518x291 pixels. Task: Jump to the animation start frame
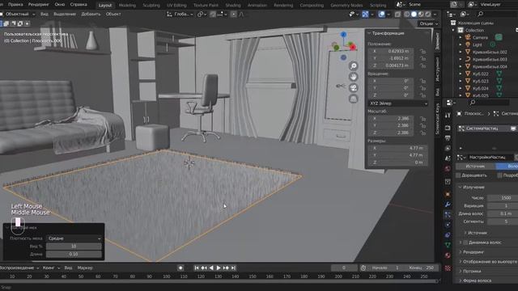click(197, 268)
